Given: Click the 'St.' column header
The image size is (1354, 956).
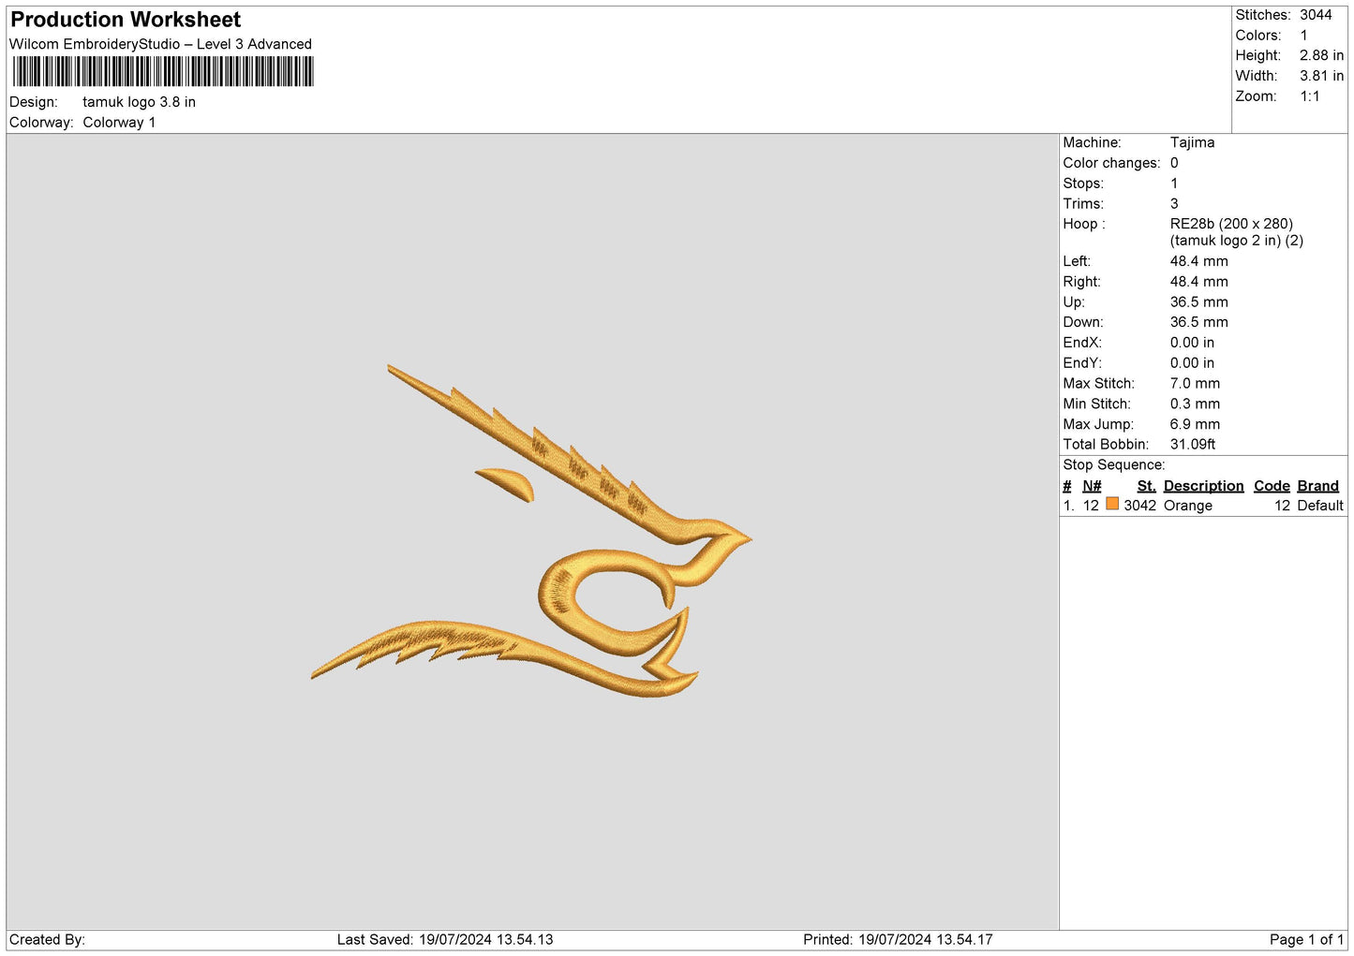Looking at the screenshot, I should pyautogui.click(x=1146, y=486).
